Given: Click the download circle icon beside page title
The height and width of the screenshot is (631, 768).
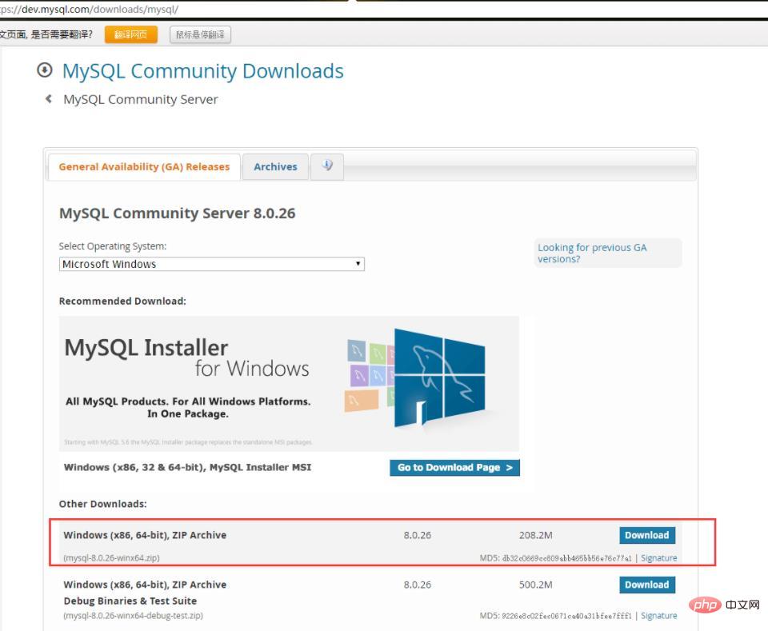Looking at the screenshot, I should pyautogui.click(x=45, y=70).
